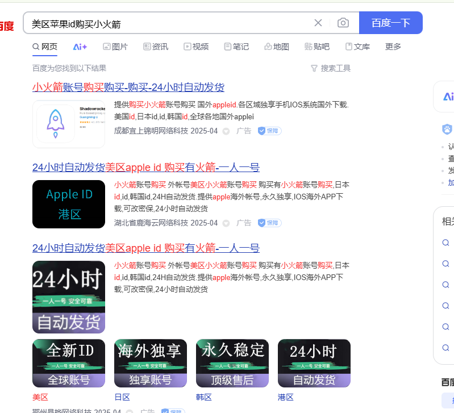Image resolution: width=454 pixels, height=413 pixels.
Task: Switch to the 资讯 tab
Action: [x=156, y=47]
